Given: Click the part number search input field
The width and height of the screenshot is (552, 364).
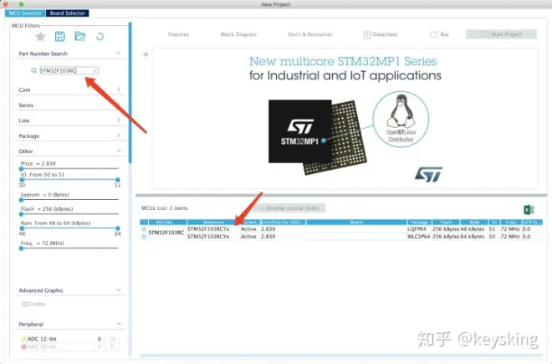Looking at the screenshot, I should click(65, 70).
